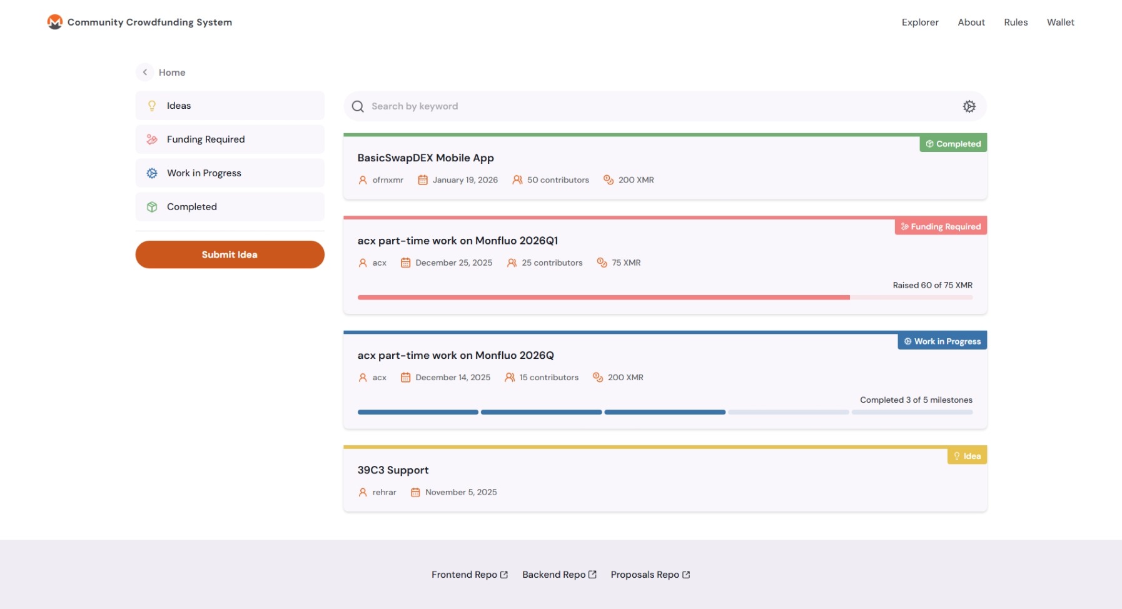Click the calendar icon next to December 25, 2025
1122x609 pixels.
pos(405,263)
